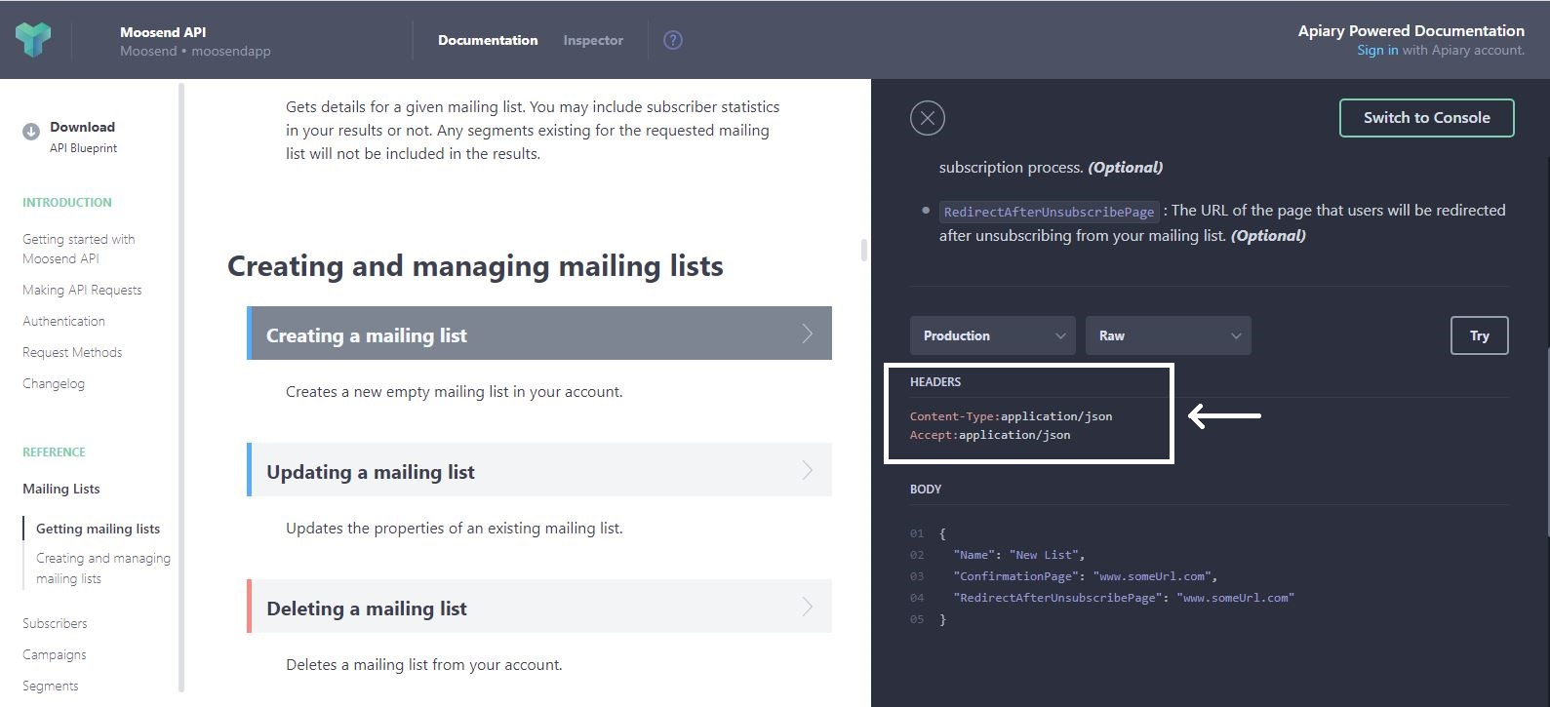Expand the Deleting a mailing list chevron

808,607
